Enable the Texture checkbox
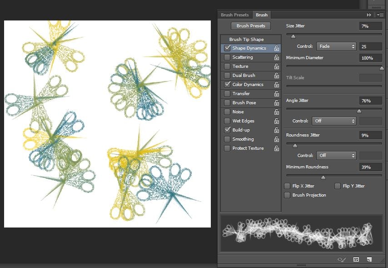 (227, 66)
